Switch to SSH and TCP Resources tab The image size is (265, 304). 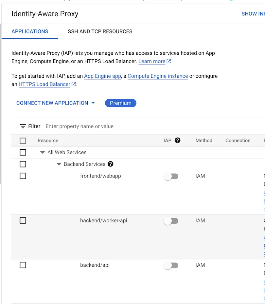[100, 31]
